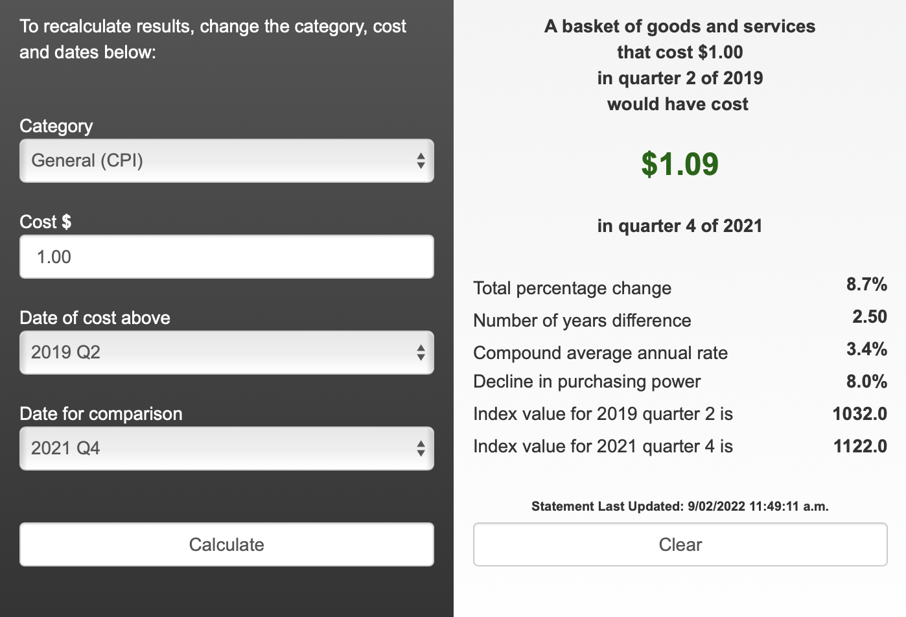
Task: Select the 8.0% decline in purchasing power
Action: (866, 381)
